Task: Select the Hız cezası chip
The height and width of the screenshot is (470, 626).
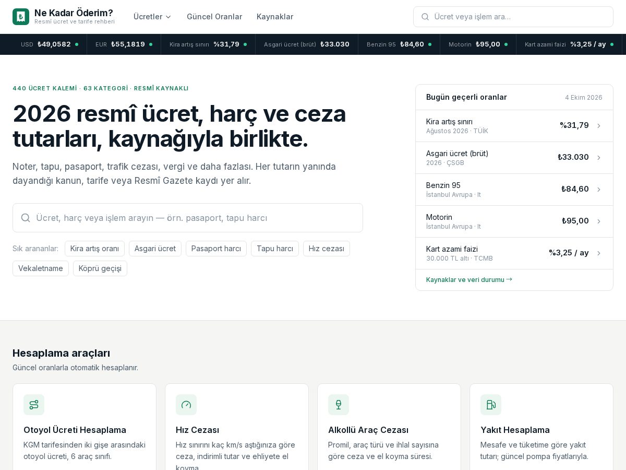Action: click(x=327, y=249)
